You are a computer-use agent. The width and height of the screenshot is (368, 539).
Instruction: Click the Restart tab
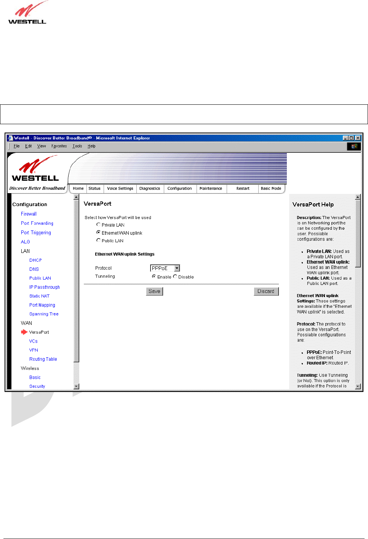click(x=243, y=189)
